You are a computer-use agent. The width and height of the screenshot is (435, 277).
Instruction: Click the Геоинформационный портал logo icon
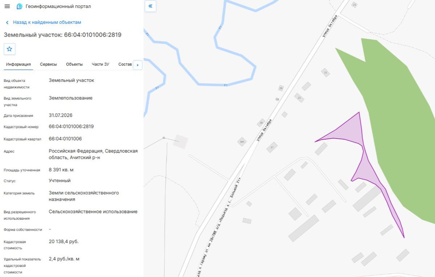click(20, 7)
